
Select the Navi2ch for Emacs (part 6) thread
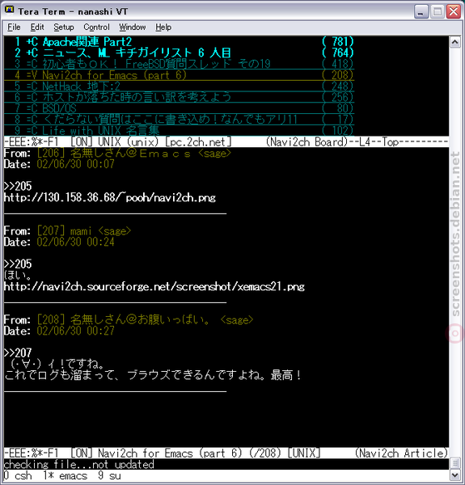point(180,75)
